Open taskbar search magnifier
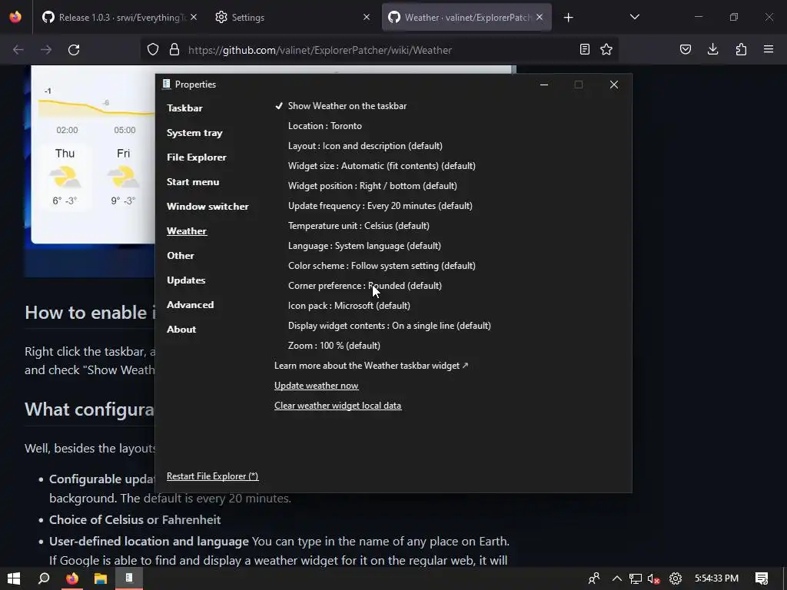The image size is (787, 590). click(x=44, y=578)
